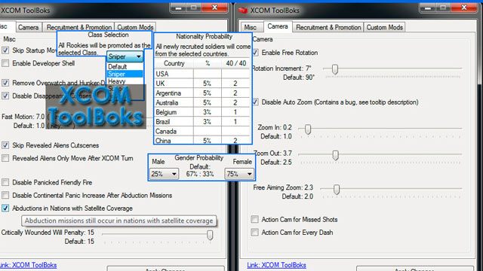
Task: Open the Female gender probability 75% dropdown
Action: [x=239, y=174]
